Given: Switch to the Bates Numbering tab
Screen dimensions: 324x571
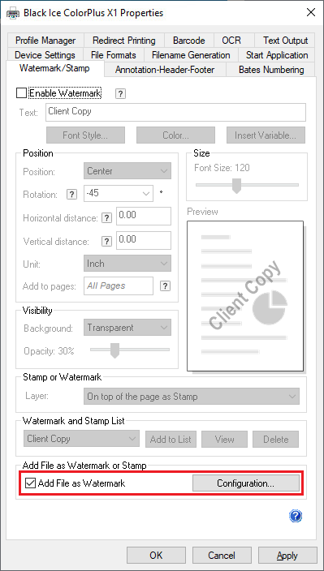Looking at the screenshot, I should point(271,70).
